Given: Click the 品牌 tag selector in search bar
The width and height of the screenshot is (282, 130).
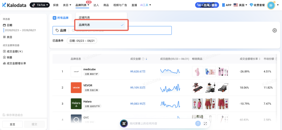Looking at the screenshot, I should tap(61, 30).
